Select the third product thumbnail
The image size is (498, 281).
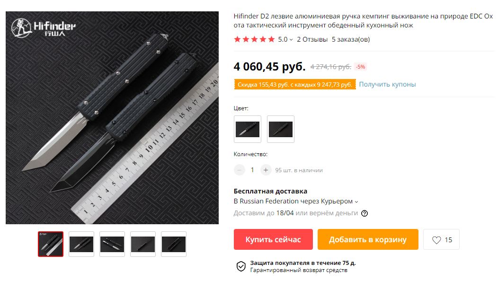pos(112,244)
